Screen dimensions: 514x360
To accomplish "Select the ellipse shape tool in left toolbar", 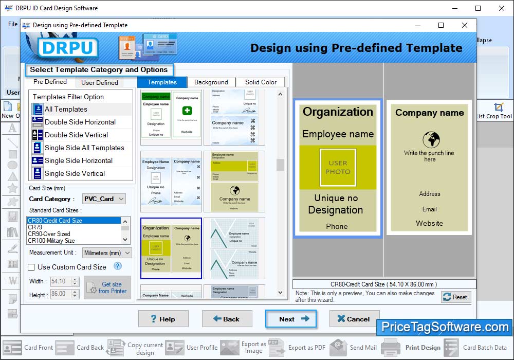I will [x=12, y=165].
